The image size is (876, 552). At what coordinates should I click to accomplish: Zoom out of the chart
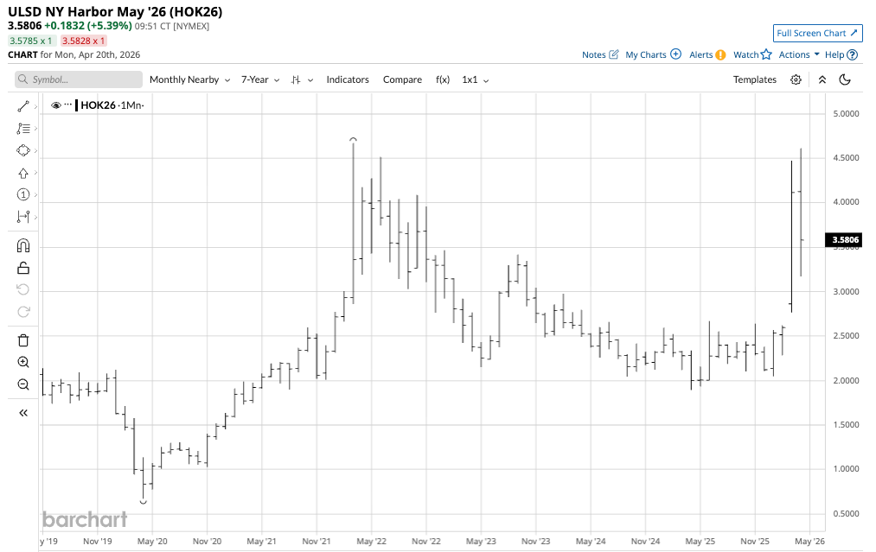tap(23, 384)
